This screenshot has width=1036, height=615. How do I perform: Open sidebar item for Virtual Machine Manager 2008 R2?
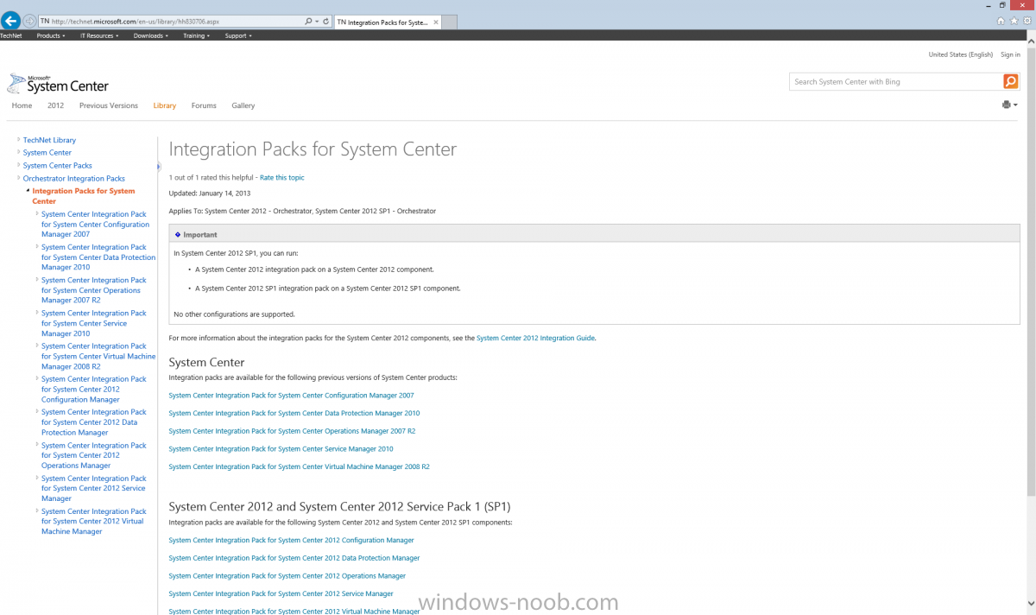98,356
